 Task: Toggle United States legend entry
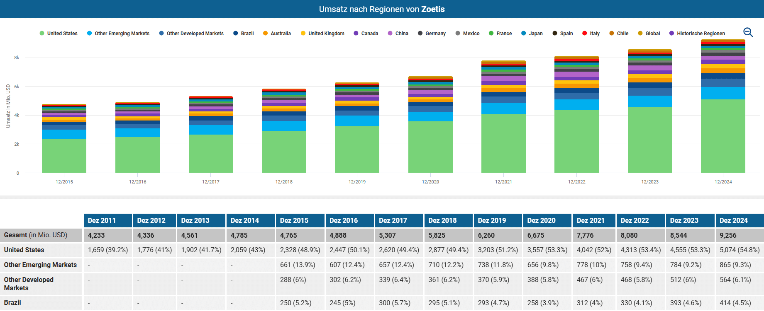tap(59, 34)
